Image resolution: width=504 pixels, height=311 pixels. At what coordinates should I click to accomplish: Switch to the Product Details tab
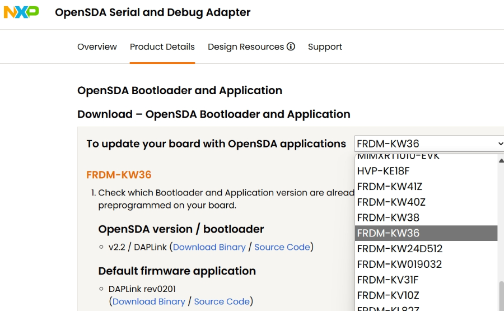coord(162,47)
